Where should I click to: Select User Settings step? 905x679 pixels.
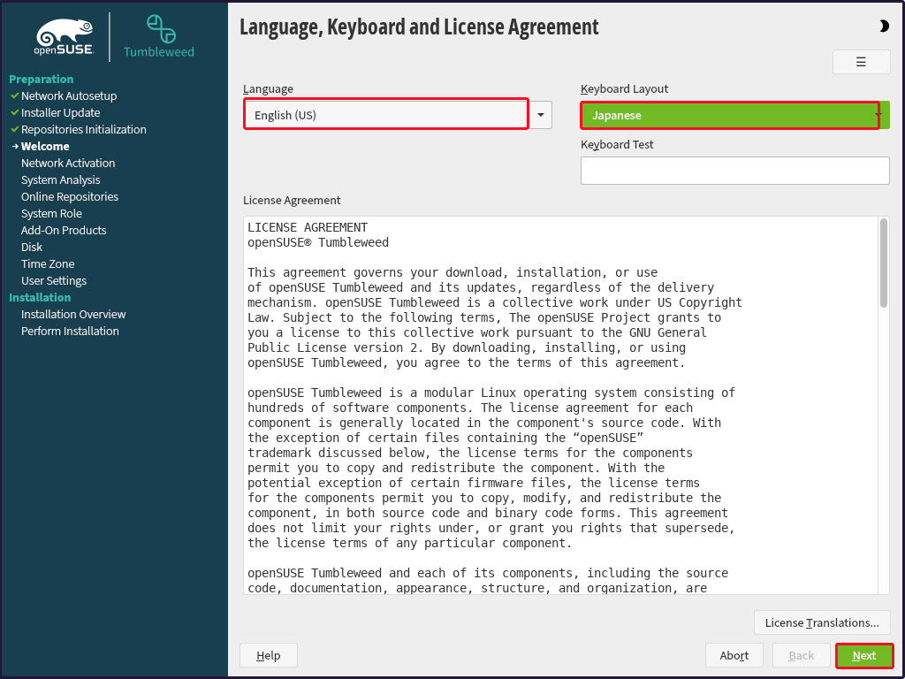point(54,280)
